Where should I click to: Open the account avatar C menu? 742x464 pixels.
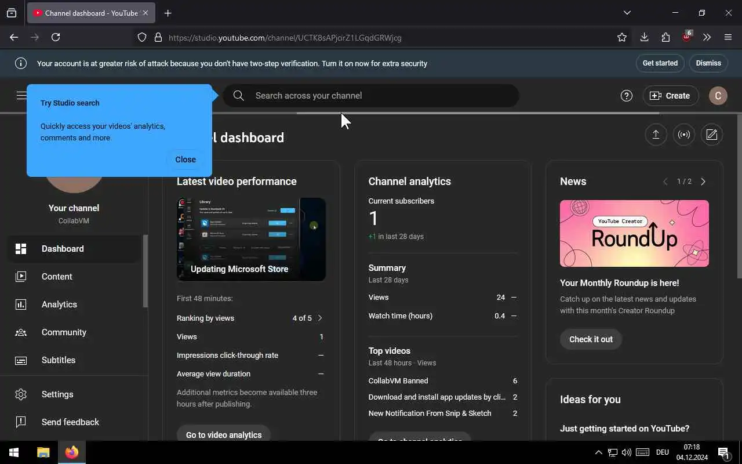click(x=718, y=96)
